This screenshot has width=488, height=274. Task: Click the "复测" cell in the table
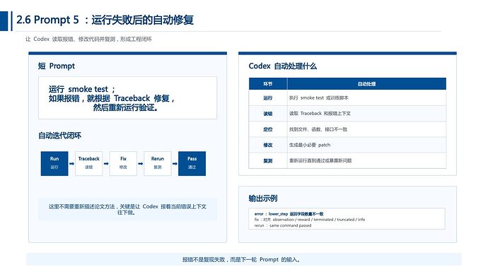pyautogui.click(x=267, y=160)
